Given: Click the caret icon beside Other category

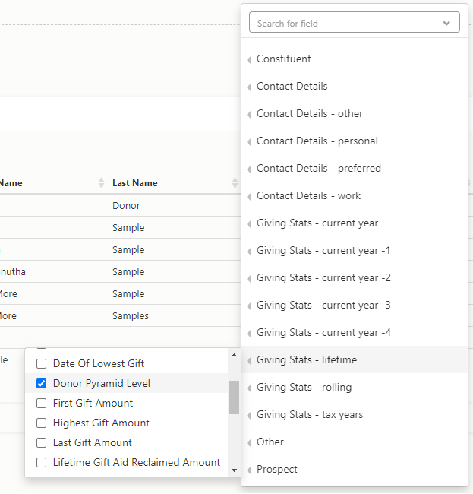Looking at the screenshot, I should coord(249,442).
